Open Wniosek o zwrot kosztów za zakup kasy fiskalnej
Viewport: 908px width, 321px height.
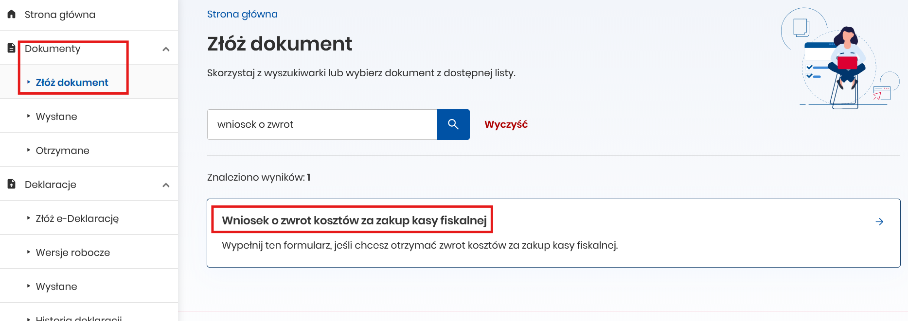click(354, 220)
